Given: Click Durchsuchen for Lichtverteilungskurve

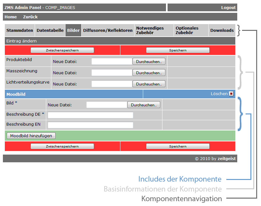Looking at the screenshot, I should (149, 84).
